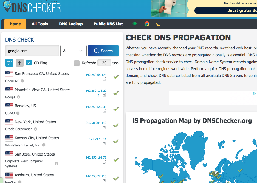
Task: Show info for Google server
Action: pyautogui.click(x=19, y=97)
